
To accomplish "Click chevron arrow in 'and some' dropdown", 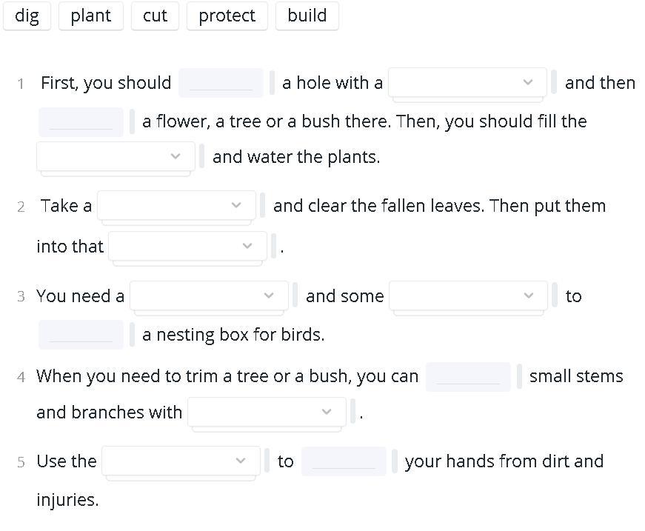I will pyautogui.click(x=528, y=295).
